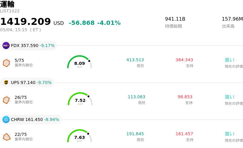Open the radar chart icon beside 26/75
This screenshot has height=148, width=243.
pyautogui.click(x=6, y=100)
